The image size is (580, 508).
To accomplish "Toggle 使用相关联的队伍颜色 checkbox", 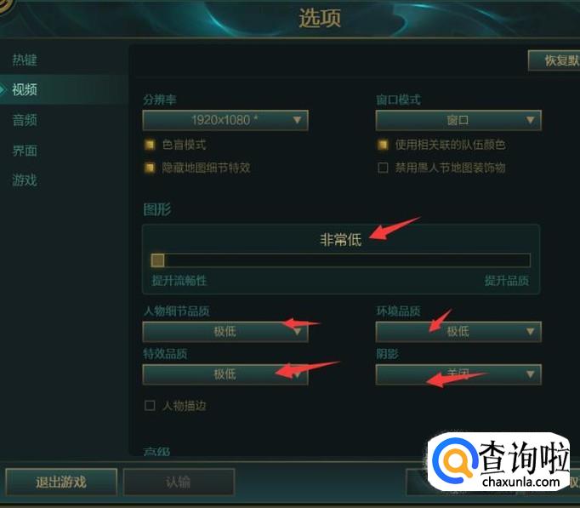I will (x=383, y=145).
